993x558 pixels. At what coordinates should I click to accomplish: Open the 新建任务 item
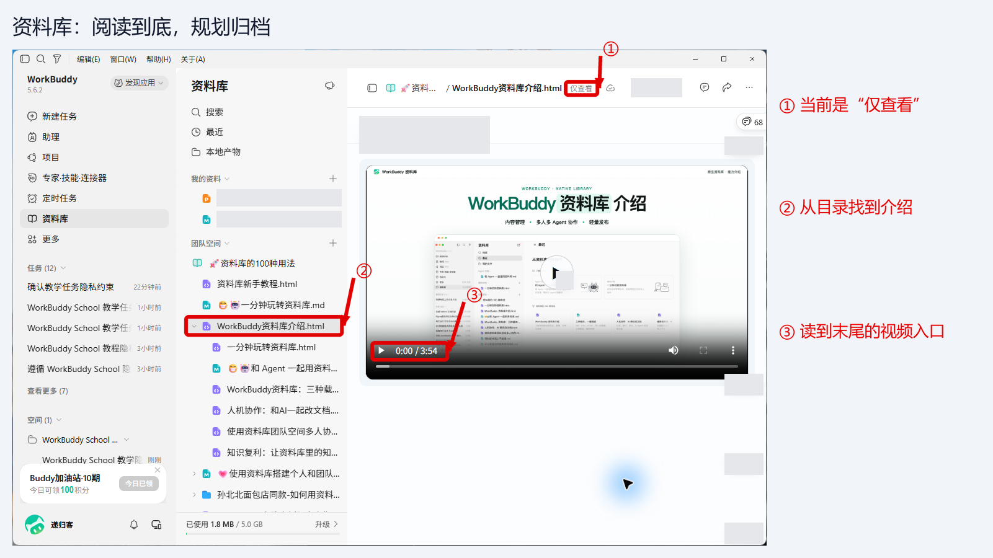(94, 116)
